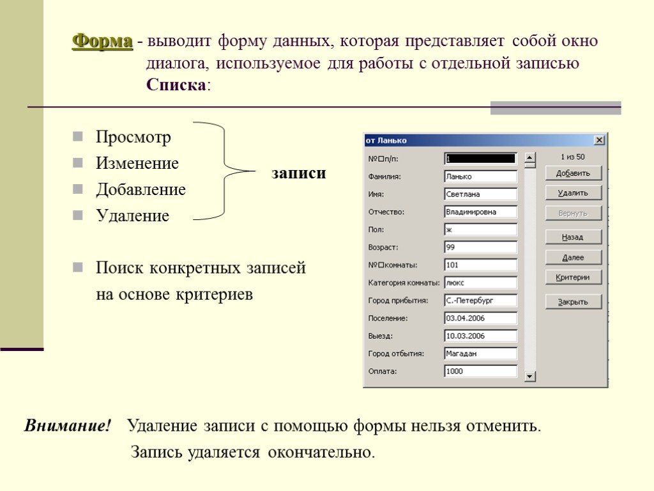Click the bold word записи
Screen dimensions: 654x491
[x=299, y=173]
